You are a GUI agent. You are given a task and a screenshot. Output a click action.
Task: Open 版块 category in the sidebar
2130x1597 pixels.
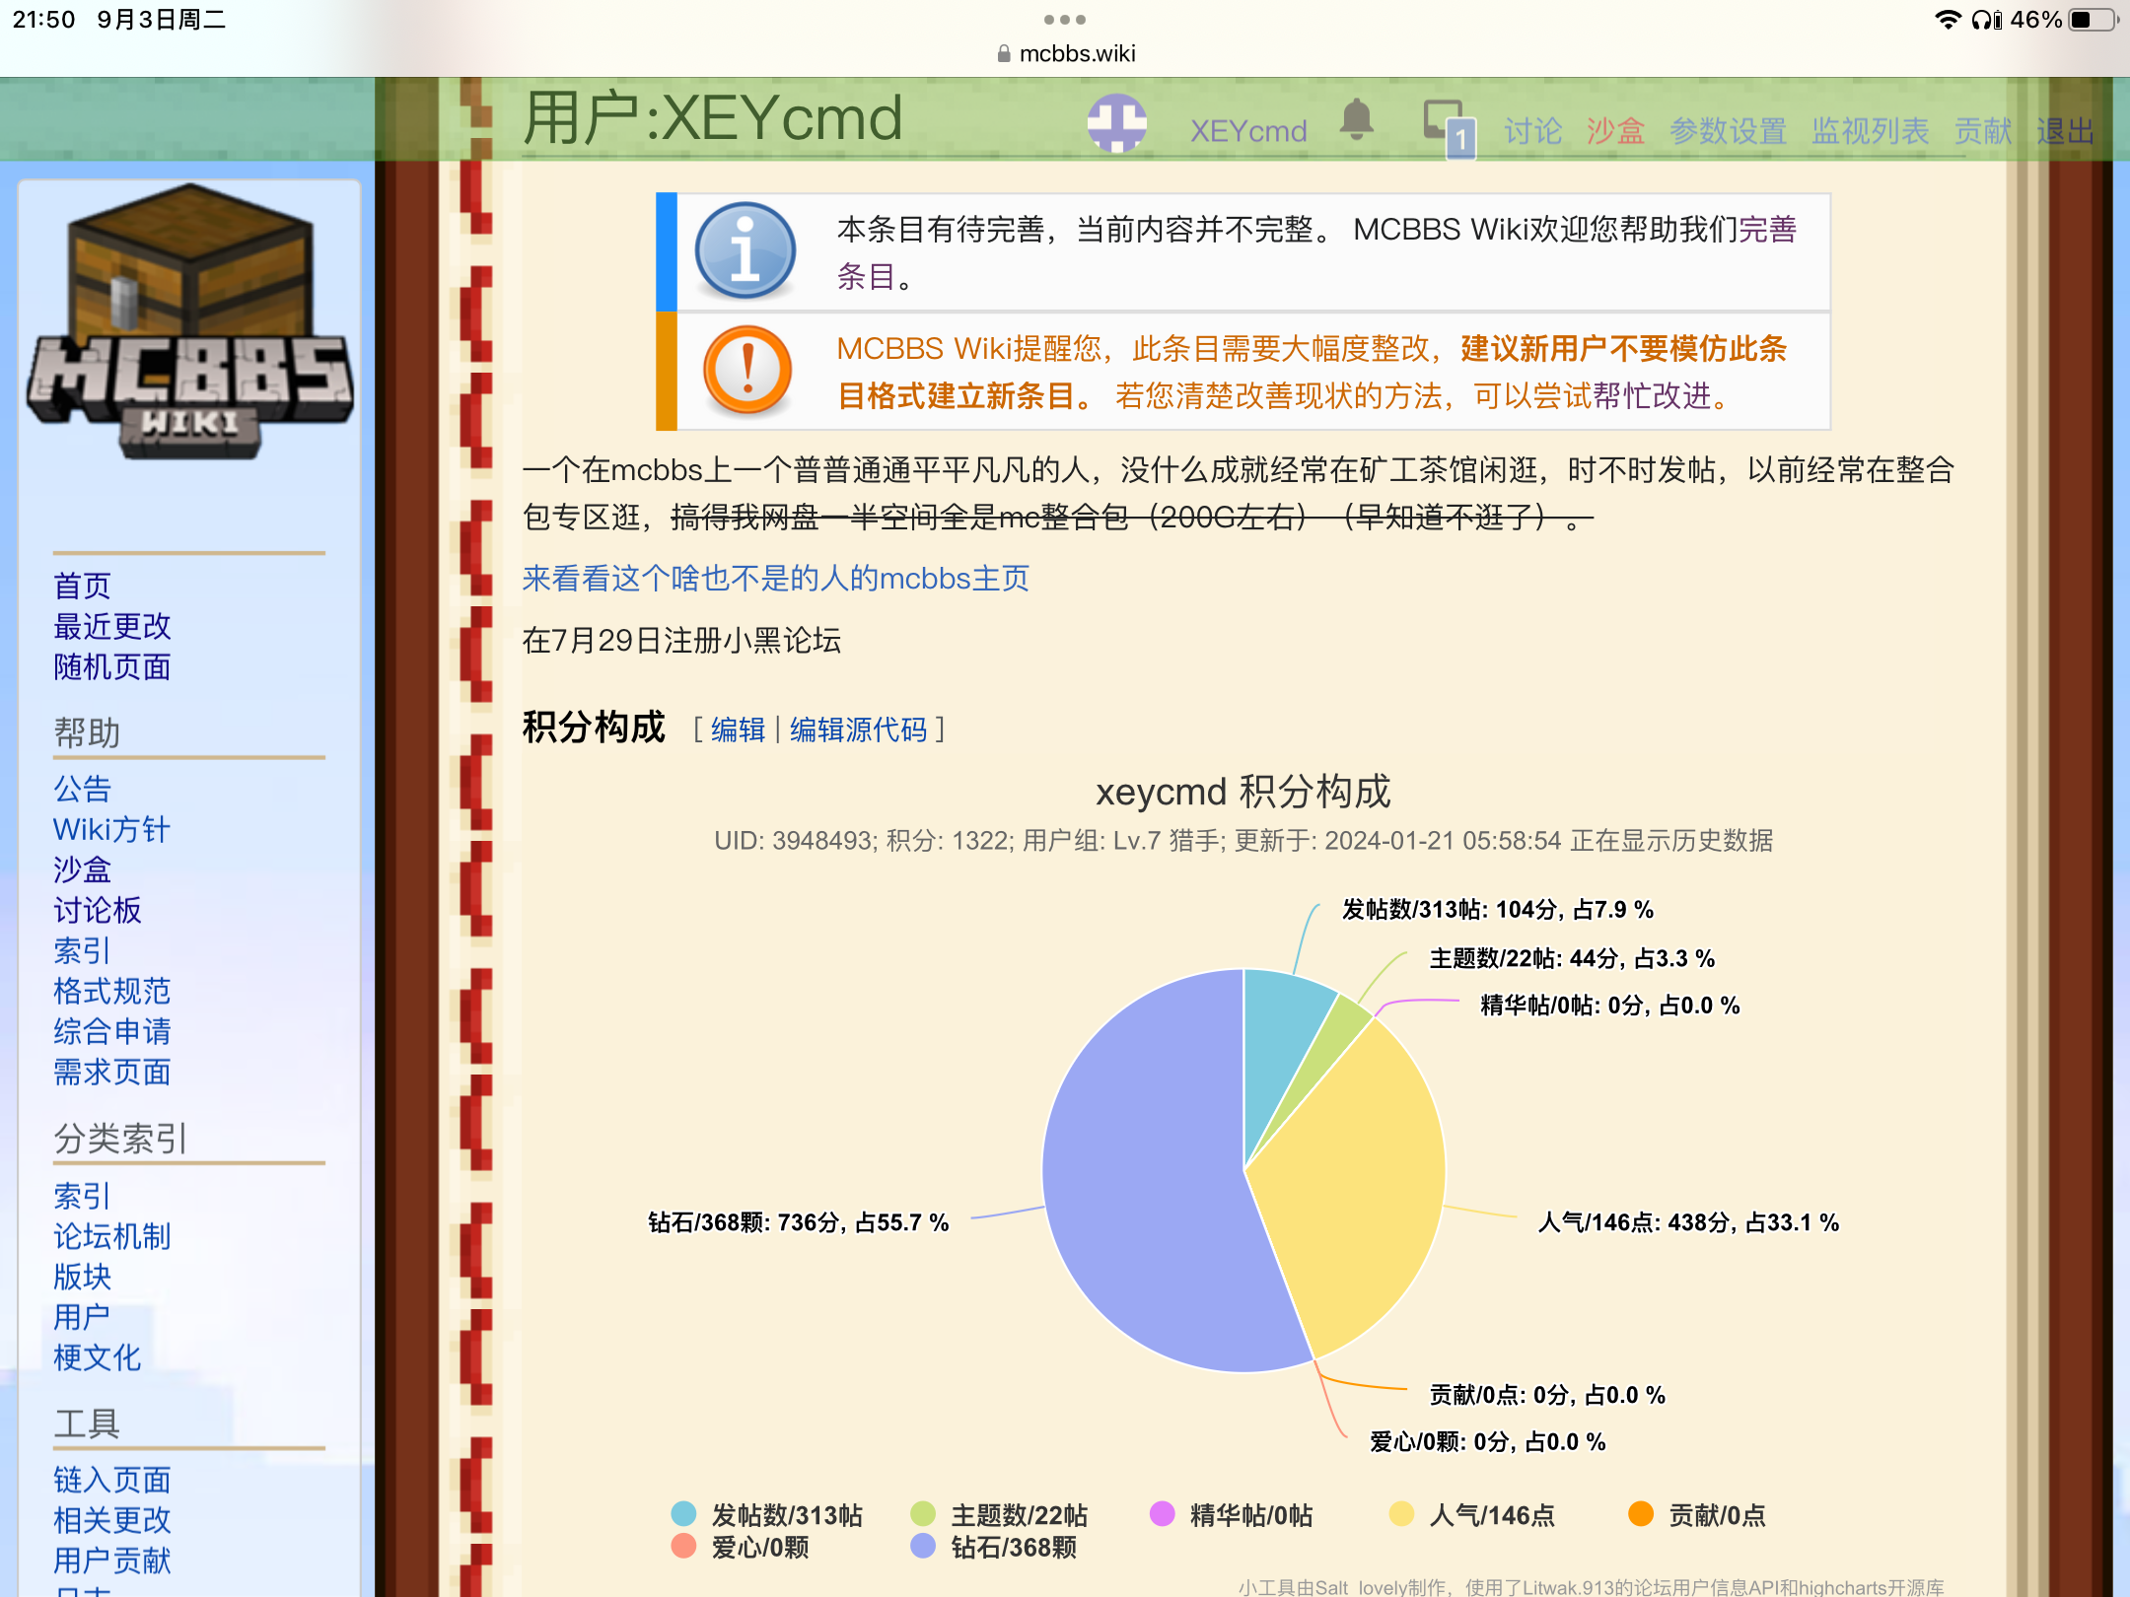click(82, 1278)
